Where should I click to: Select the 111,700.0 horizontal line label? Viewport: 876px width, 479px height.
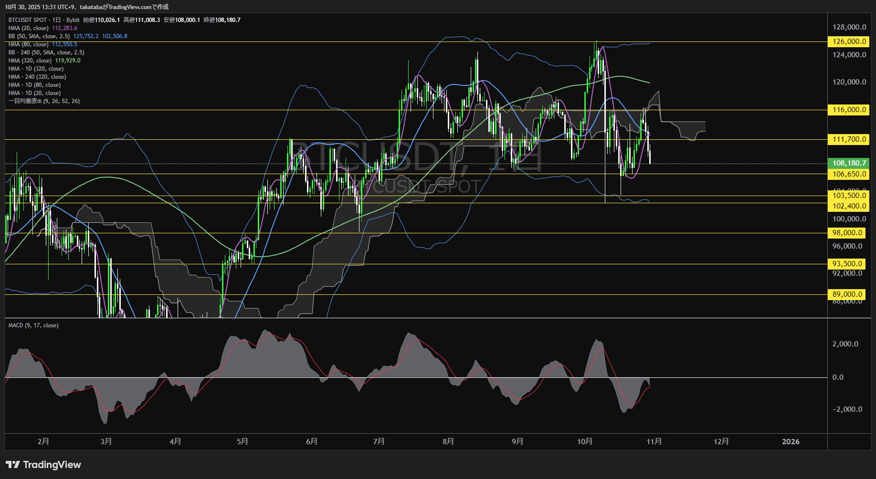tap(849, 139)
